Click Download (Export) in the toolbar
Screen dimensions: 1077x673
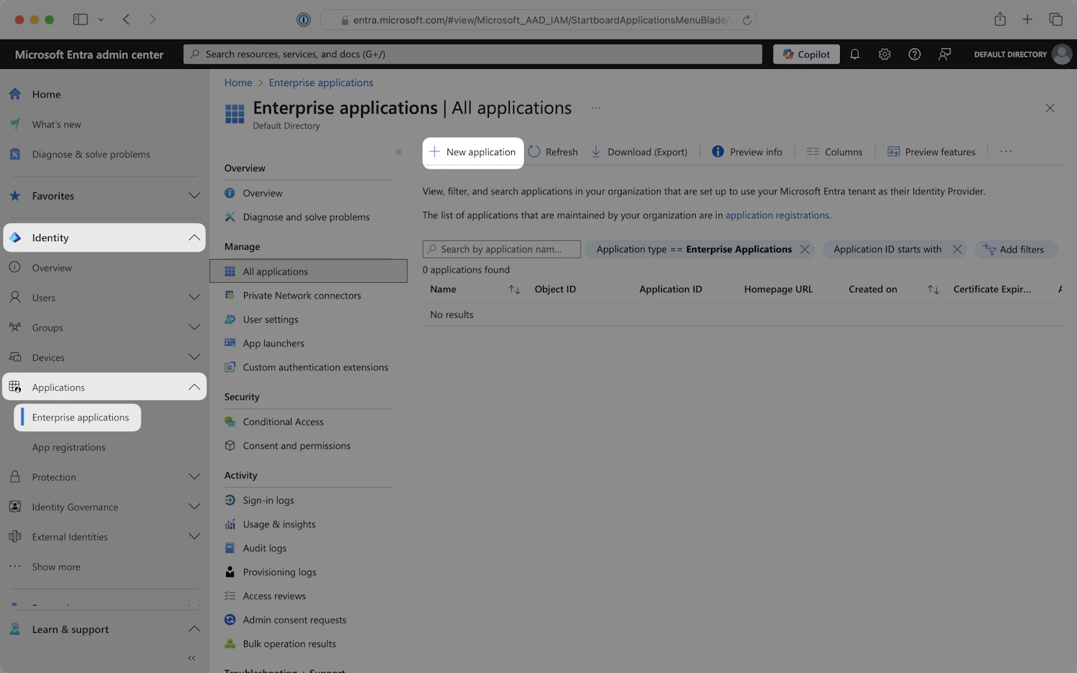coord(639,152)
